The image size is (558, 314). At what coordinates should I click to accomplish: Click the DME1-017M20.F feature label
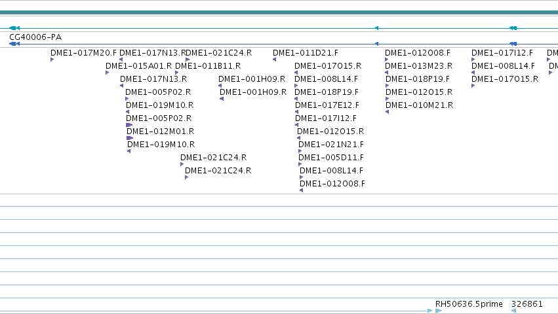pyautogui.click(x=83, y=52)
